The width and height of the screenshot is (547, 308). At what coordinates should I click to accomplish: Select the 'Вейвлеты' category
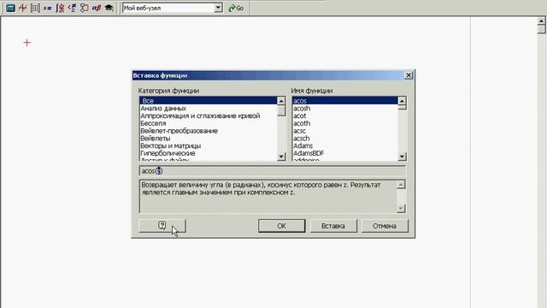(x=209, y=139)
